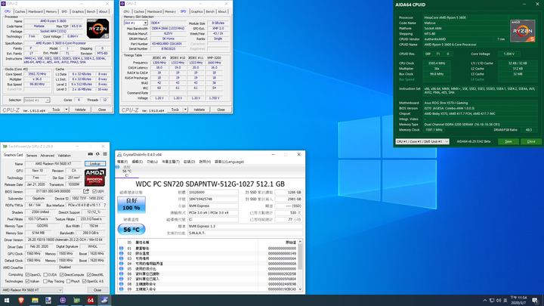Image resolution: width=544 pixels, height=306 pixels.
Task: Click the Ryzen 5 logo in AIDA64 CPUID
Action: point(523,31)
